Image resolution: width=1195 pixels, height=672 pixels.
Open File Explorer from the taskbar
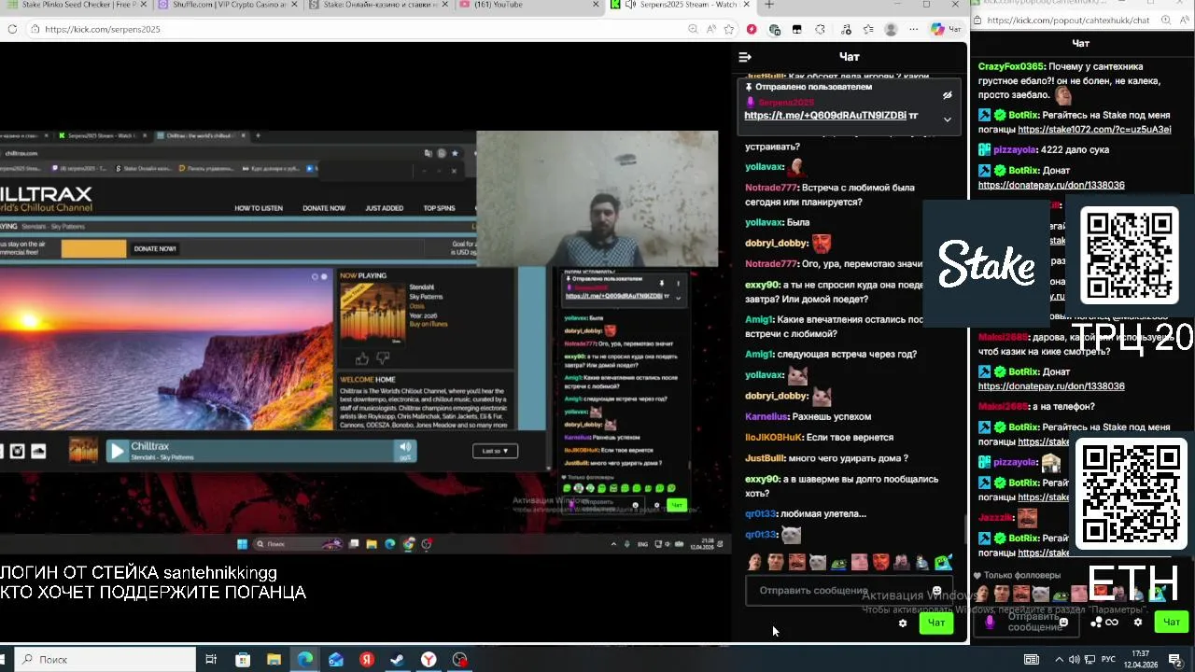pyautogui.click(x=274, y=659)
